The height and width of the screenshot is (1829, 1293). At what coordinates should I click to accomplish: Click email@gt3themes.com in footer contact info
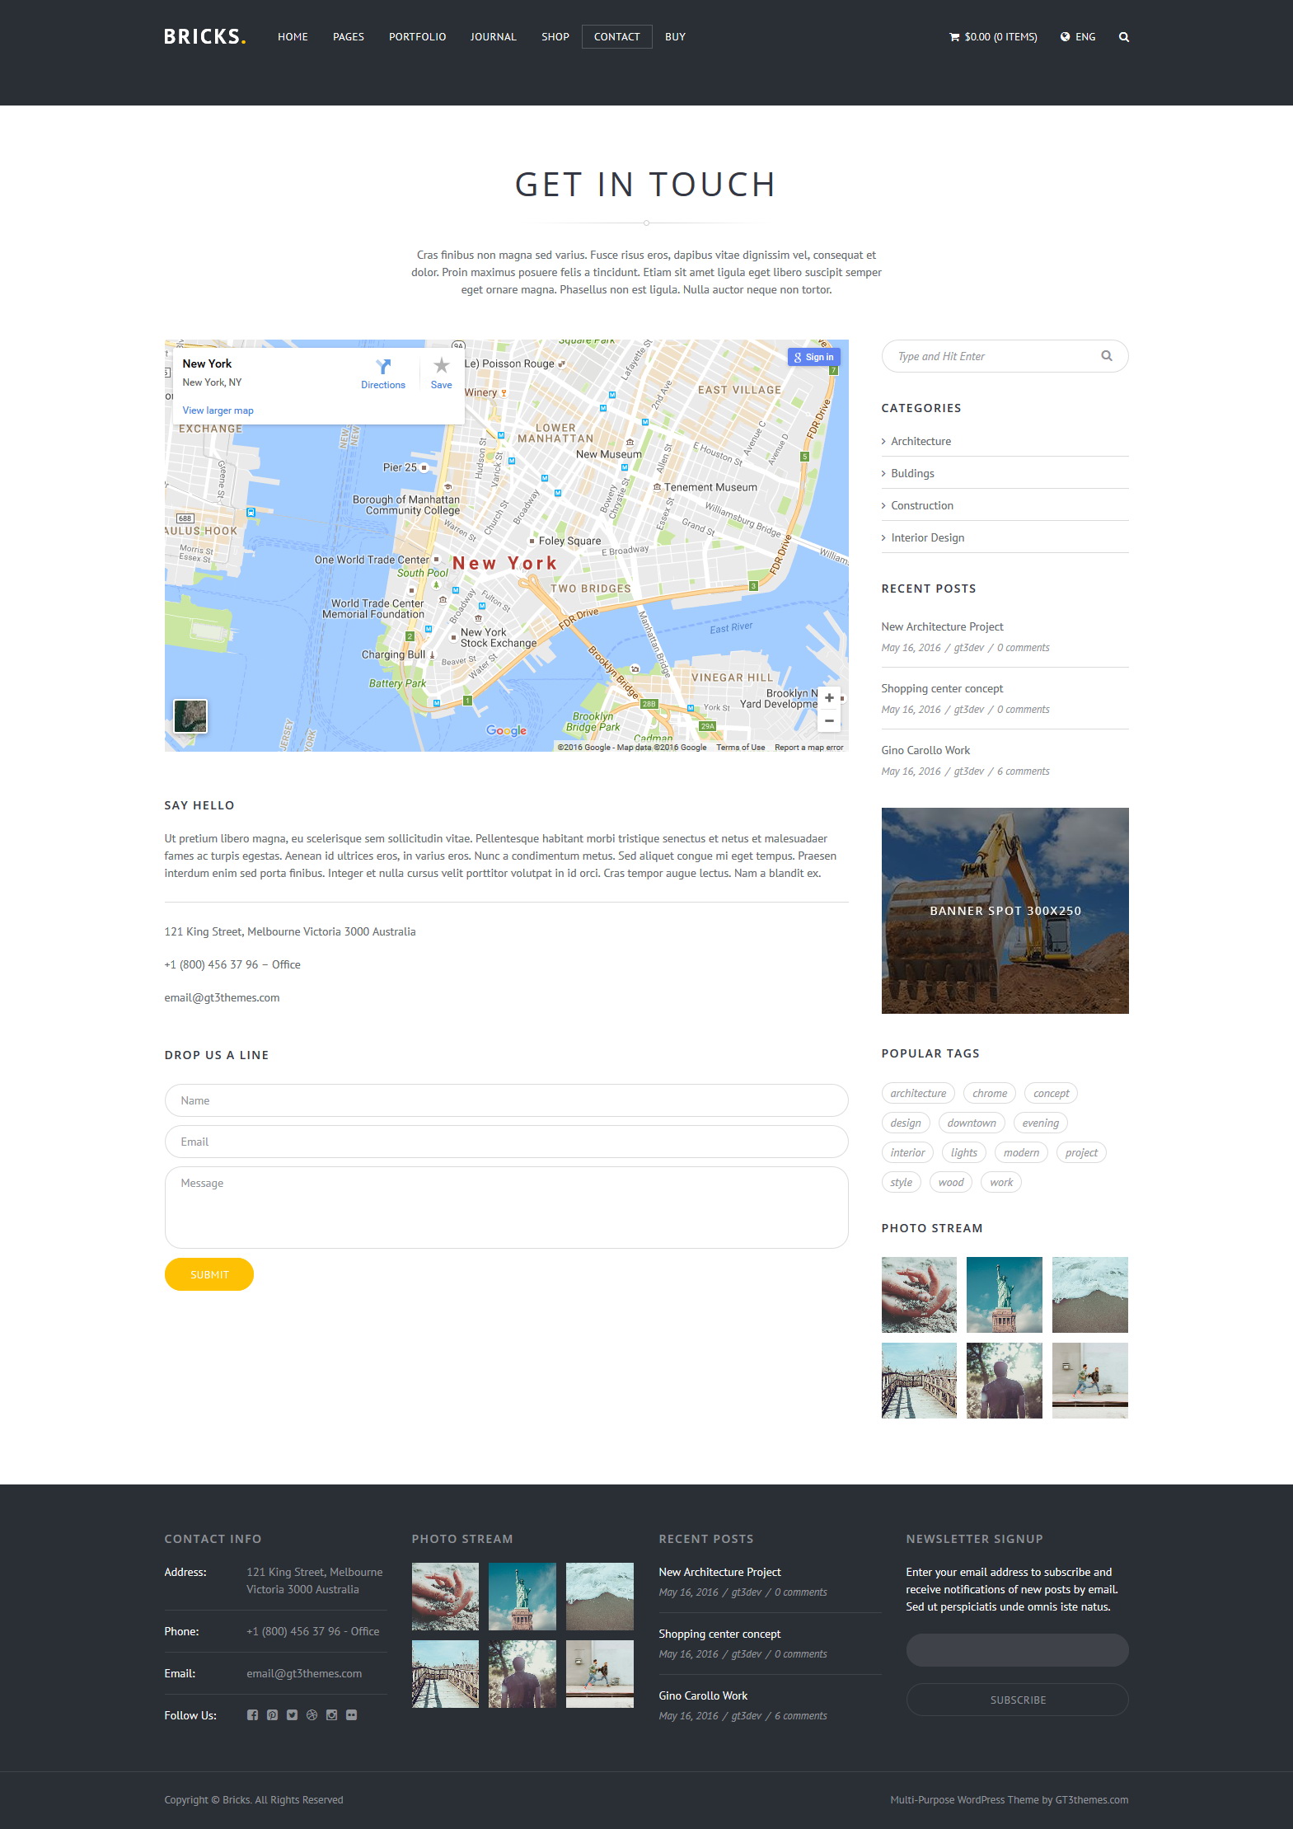click(304, 1673)
